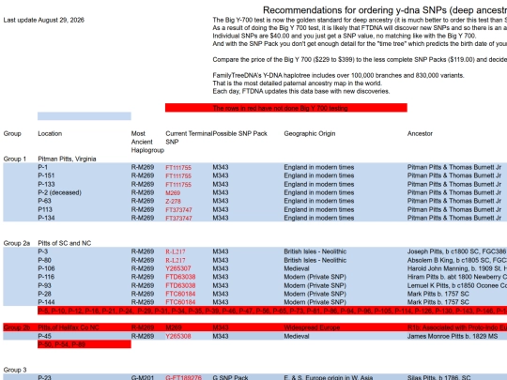The image size is (507, 380).
Task: Click the red M269 SNP in P-2 row
Action: (x=173, y=193)
